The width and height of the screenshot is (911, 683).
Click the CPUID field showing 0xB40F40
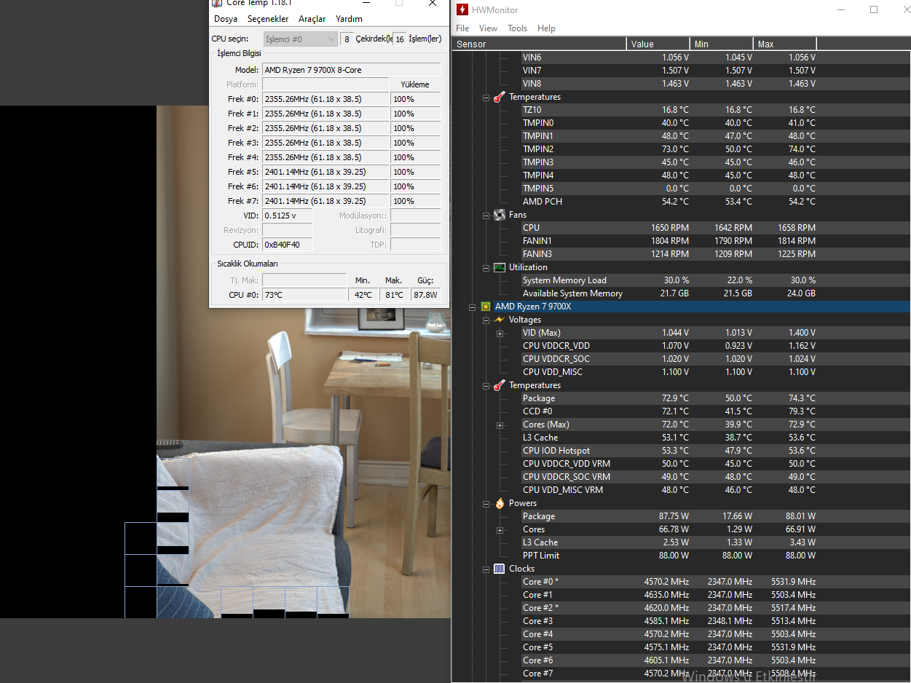click(x=288, y=245)
